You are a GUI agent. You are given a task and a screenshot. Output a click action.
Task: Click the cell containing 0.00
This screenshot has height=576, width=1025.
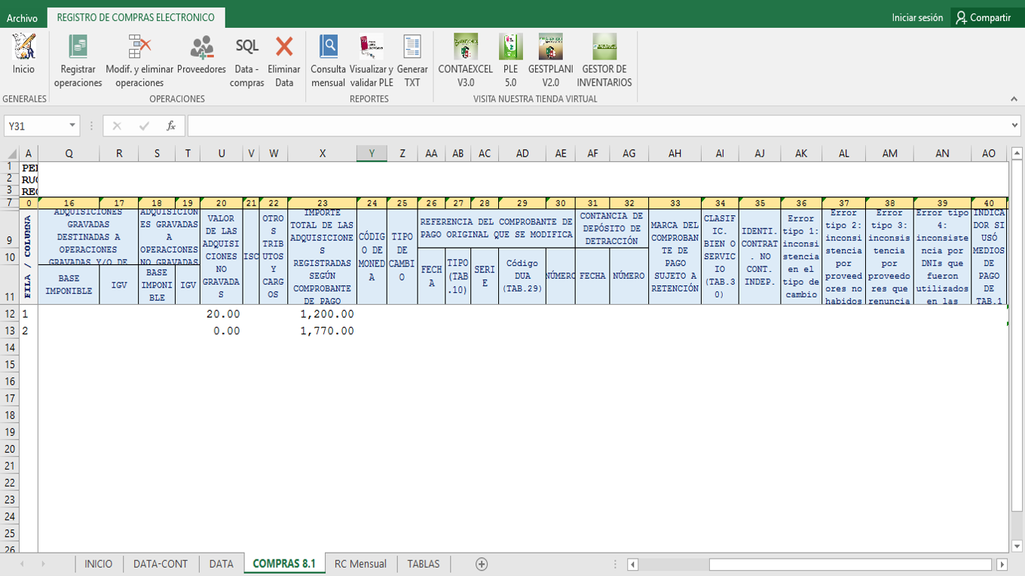pyautogui.click(x=222, y=331)
